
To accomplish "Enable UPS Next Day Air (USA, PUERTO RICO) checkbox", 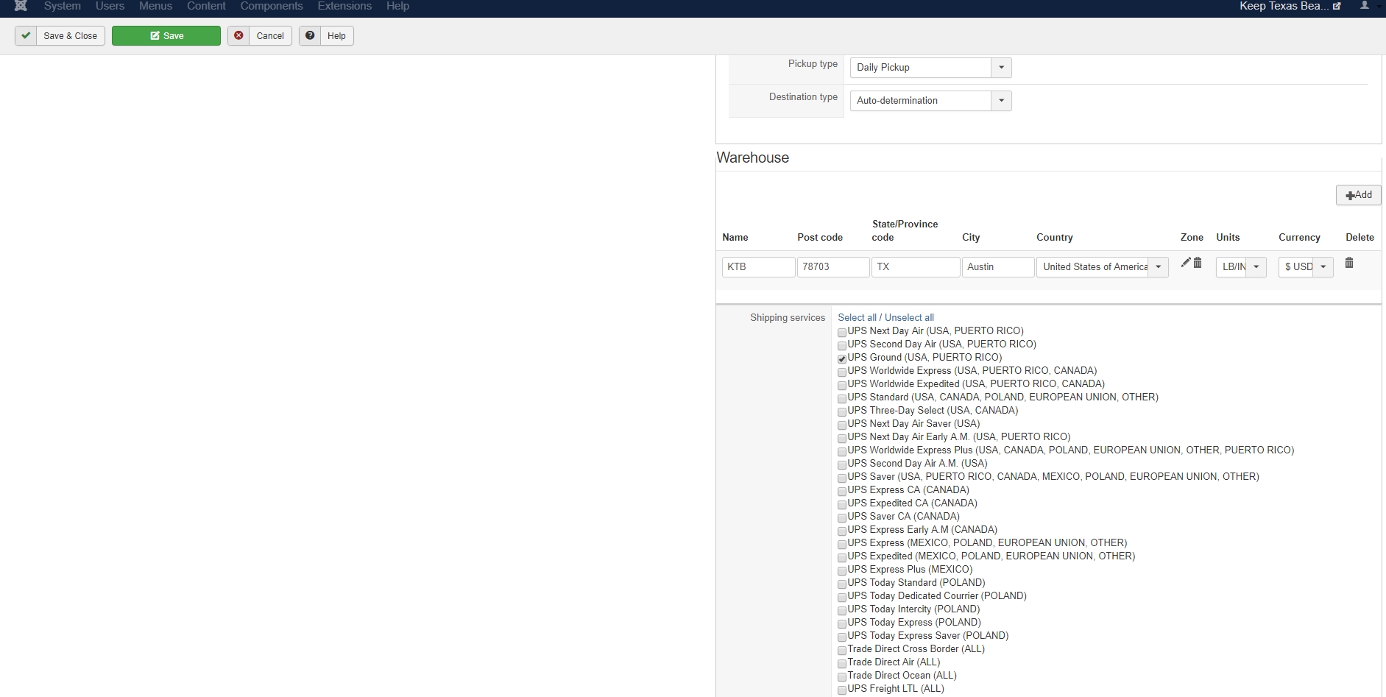I will pyautogui.click(x=842, y=333).
